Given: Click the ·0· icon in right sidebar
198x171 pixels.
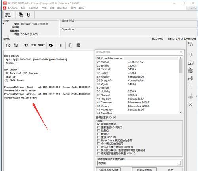Looking at the screenshot, I should 190,54.
